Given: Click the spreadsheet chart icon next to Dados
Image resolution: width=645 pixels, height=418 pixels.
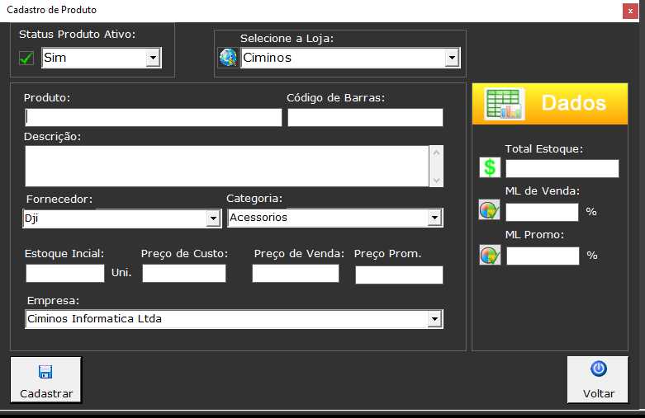Looking at the screenshot, I should [504, 104].
